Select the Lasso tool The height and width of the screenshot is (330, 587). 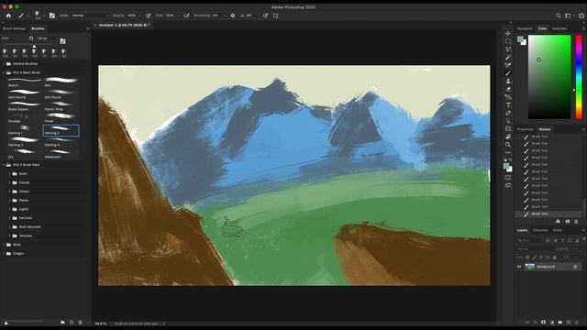[508, 49]
